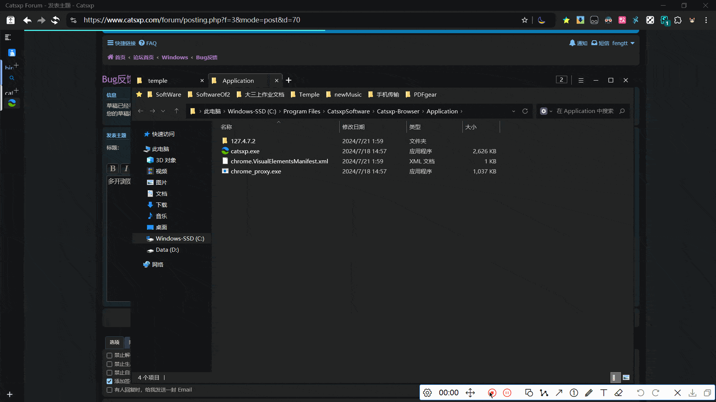Viewport: 716px width, 402px height.
Task: Switch to the details list view icon
Action: click(616, 378)
